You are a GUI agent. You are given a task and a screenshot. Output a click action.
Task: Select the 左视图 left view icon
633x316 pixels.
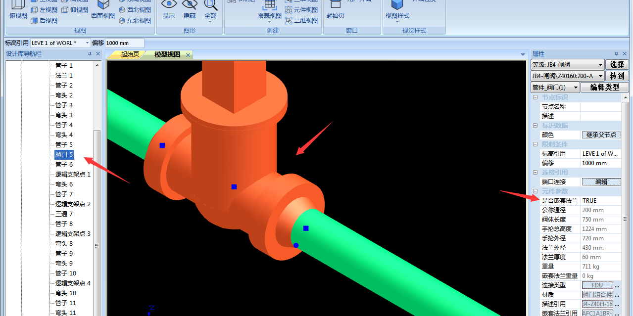click(34, 10)
